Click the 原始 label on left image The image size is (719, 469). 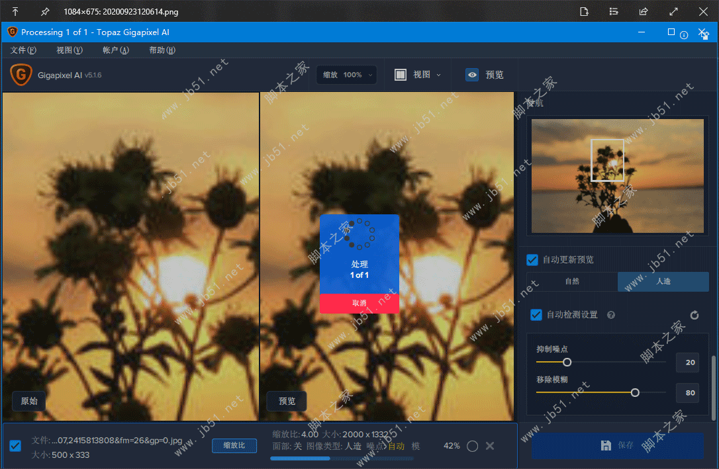(x=29, y=401)
